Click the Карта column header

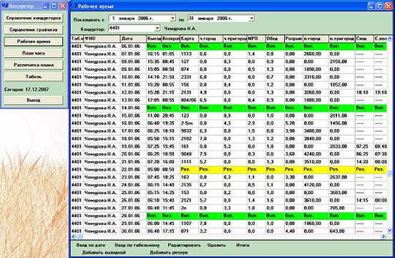point(189,39)
